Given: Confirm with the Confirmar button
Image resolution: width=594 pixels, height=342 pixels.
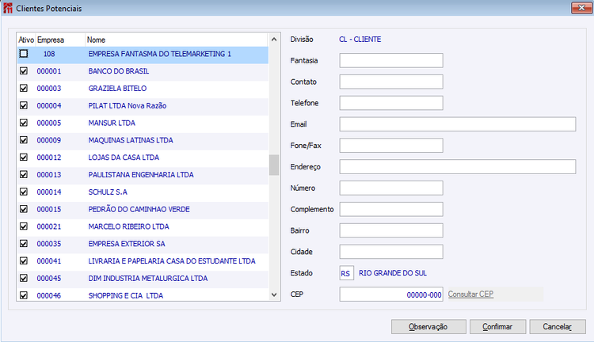Looking at the screenshot, I should (x=497, y=327).
